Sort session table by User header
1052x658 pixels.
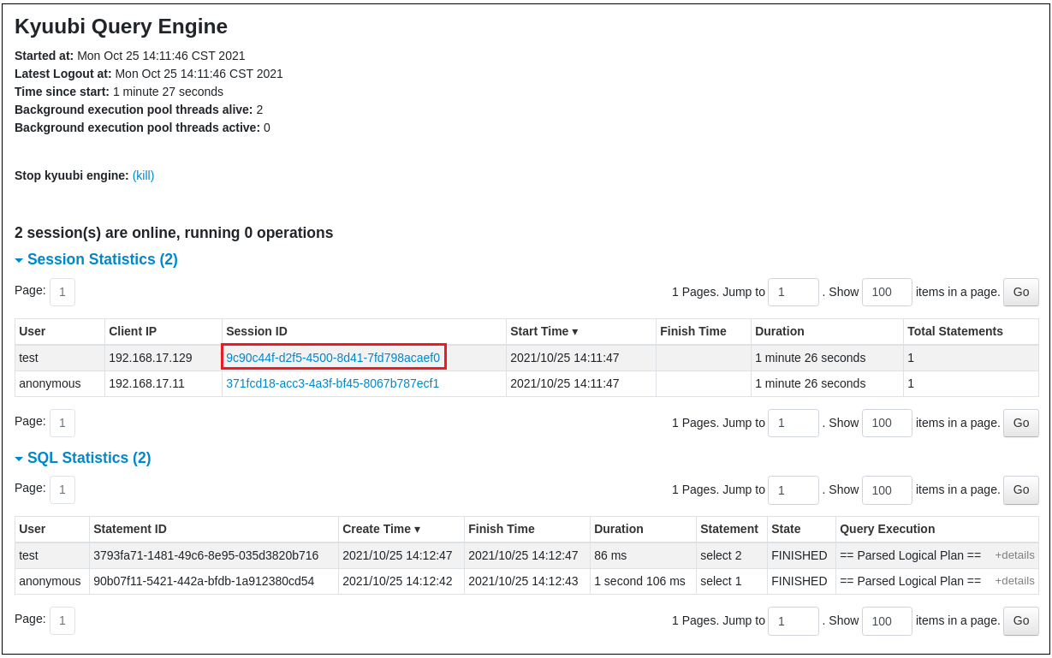[x=33, y=331]
